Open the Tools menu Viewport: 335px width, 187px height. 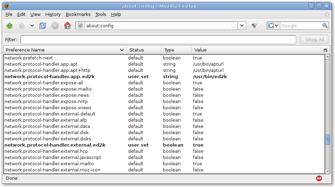[101, 14]
